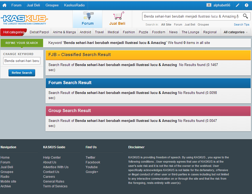This screenshot has height=194, width=252.
Task: Open the Contact Us link
Action: (x=51, y=172)
